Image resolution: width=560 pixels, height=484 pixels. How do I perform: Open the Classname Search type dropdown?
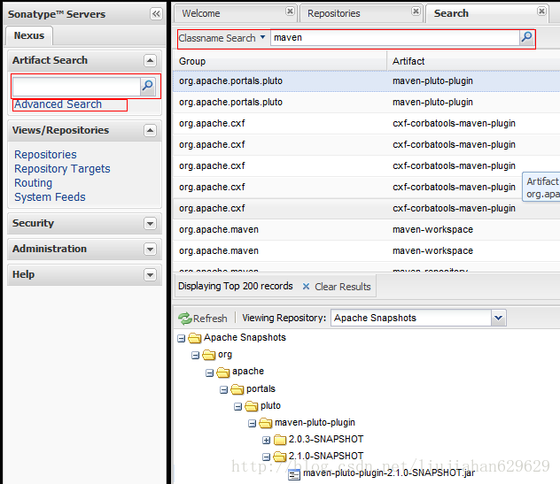tap(263, 37)
